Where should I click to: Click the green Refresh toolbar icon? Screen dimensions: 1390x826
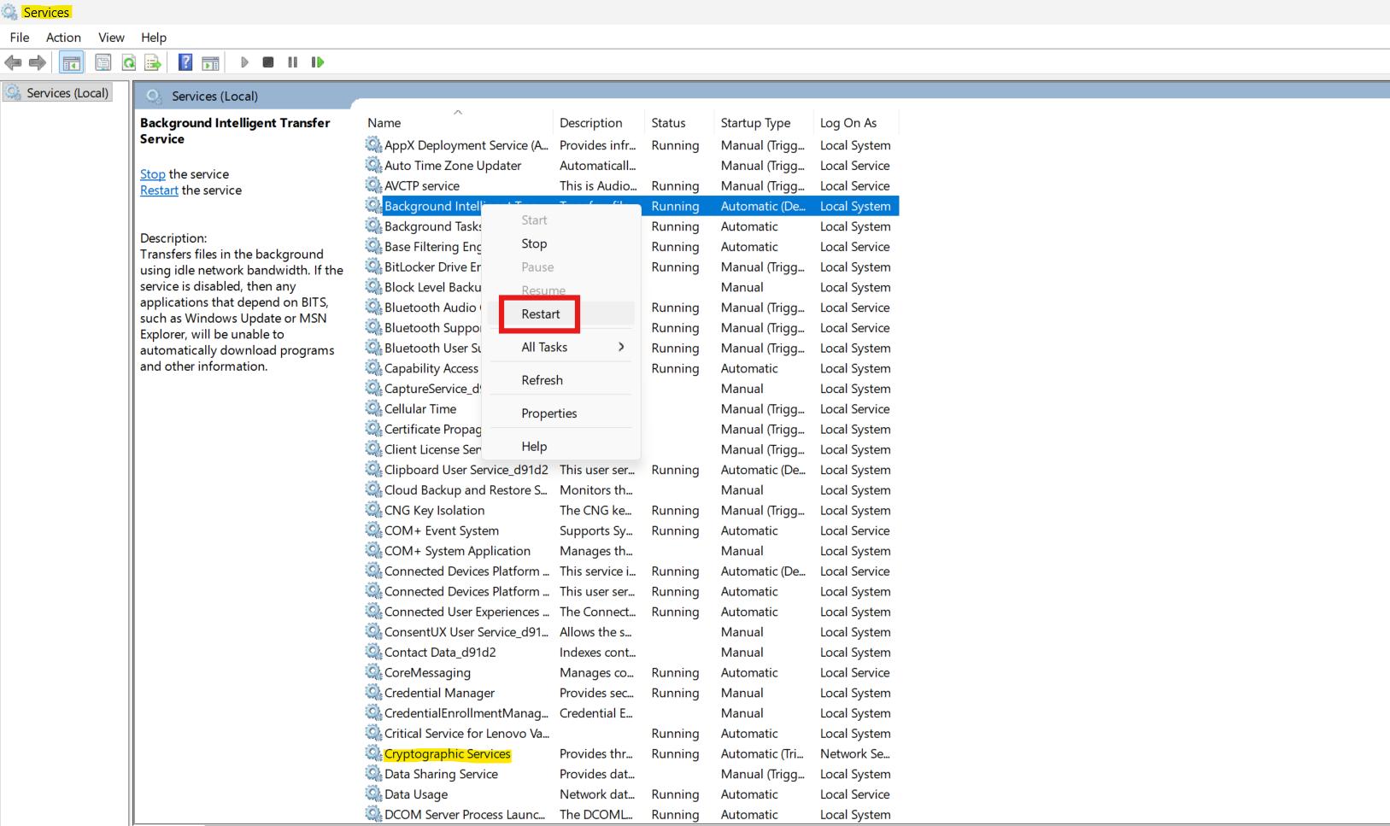(128, 62)
